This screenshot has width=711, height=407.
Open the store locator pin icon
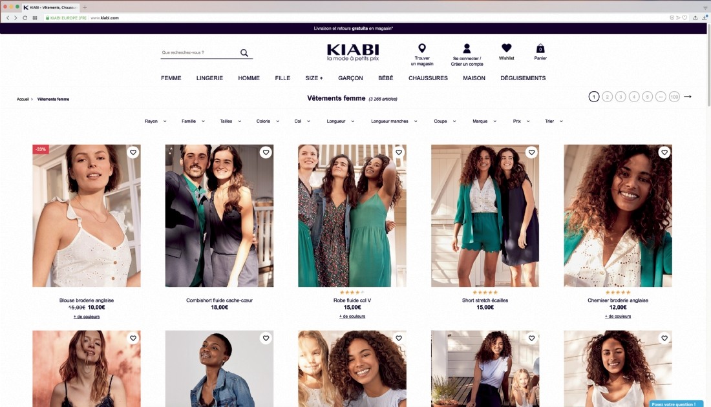421,48
